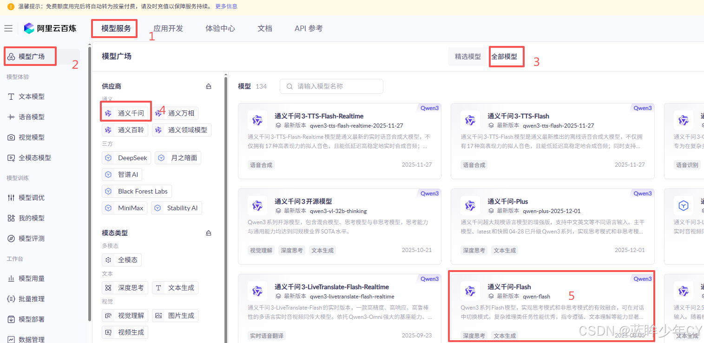Click the 阿里云百炼 logo
This screenshot has height=343, width=704.
[50, 28]
